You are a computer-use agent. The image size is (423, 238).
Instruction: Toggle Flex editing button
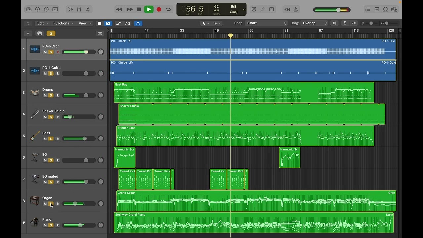(x=127, y=23)
